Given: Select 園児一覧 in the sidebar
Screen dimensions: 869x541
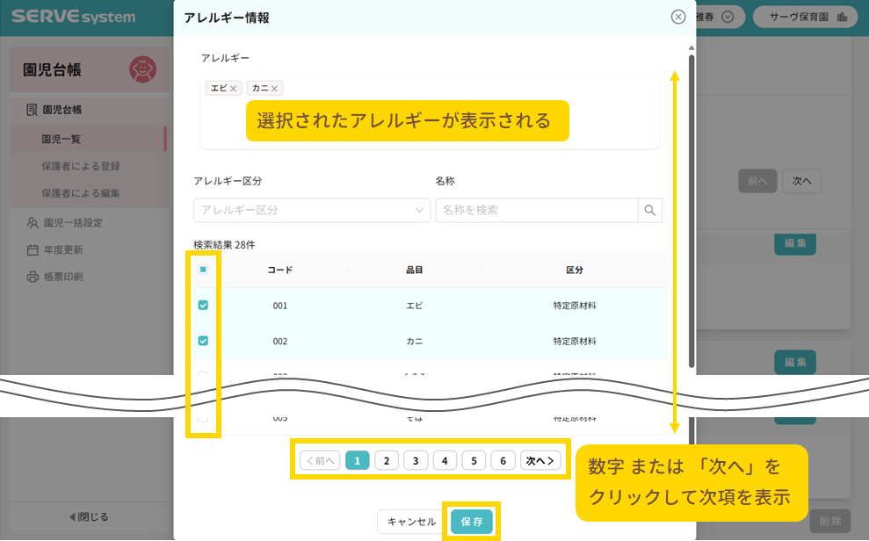Looking at the screenshot, I should coord(62,139).
